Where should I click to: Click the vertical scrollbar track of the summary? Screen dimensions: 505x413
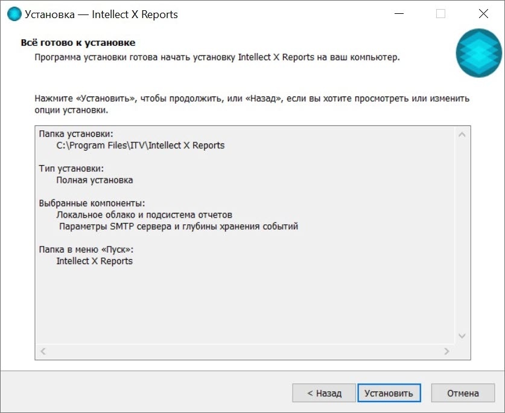pos(463,235)
